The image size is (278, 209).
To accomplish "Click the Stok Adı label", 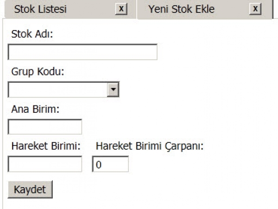I will click(32, 34).
